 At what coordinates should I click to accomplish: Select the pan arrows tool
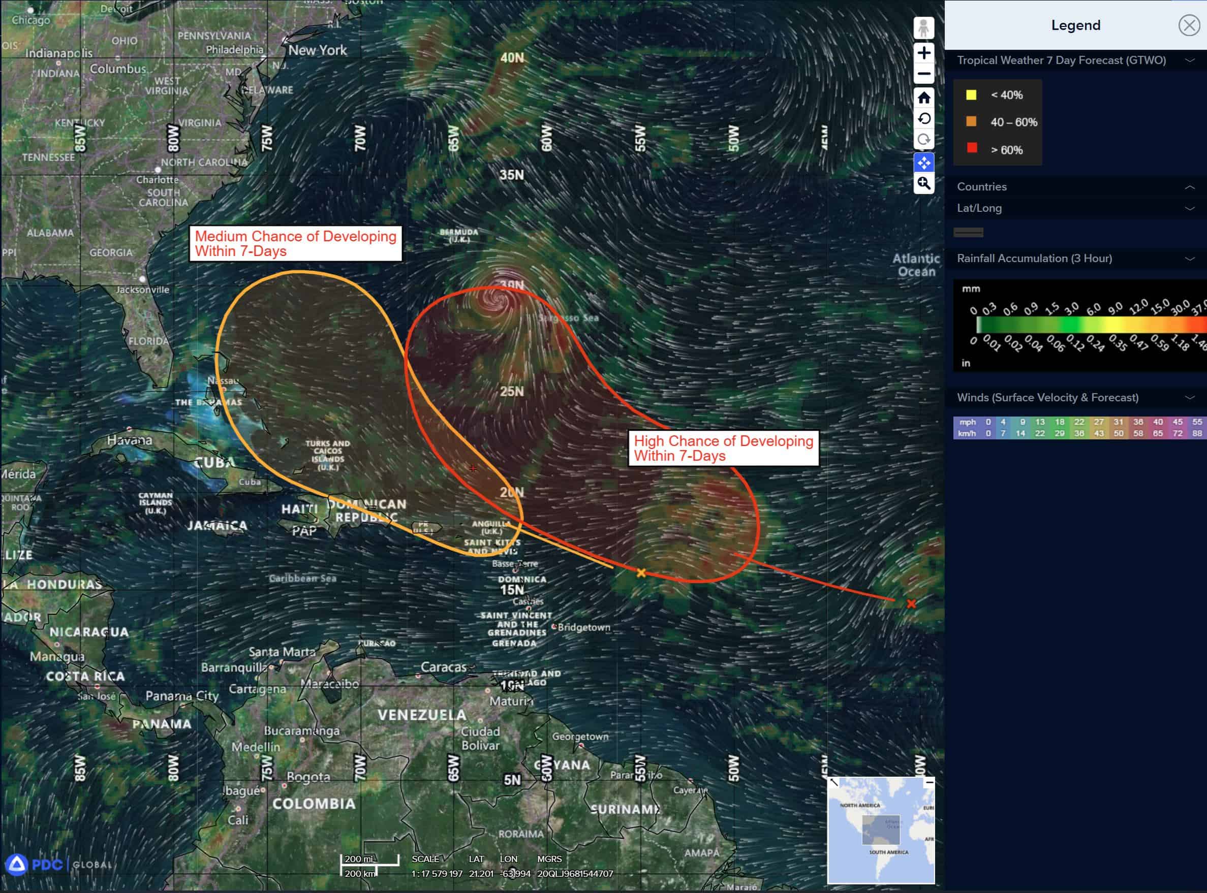tap(923, 162)
